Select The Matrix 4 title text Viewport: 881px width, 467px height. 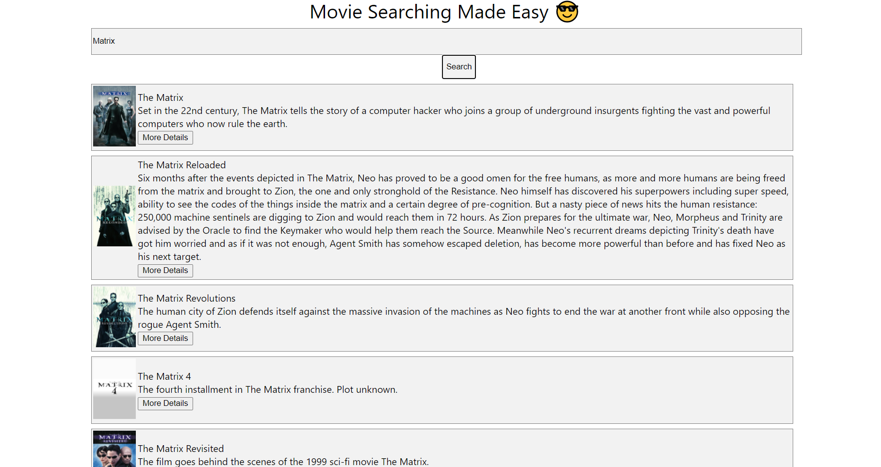(x=164, y=376)
